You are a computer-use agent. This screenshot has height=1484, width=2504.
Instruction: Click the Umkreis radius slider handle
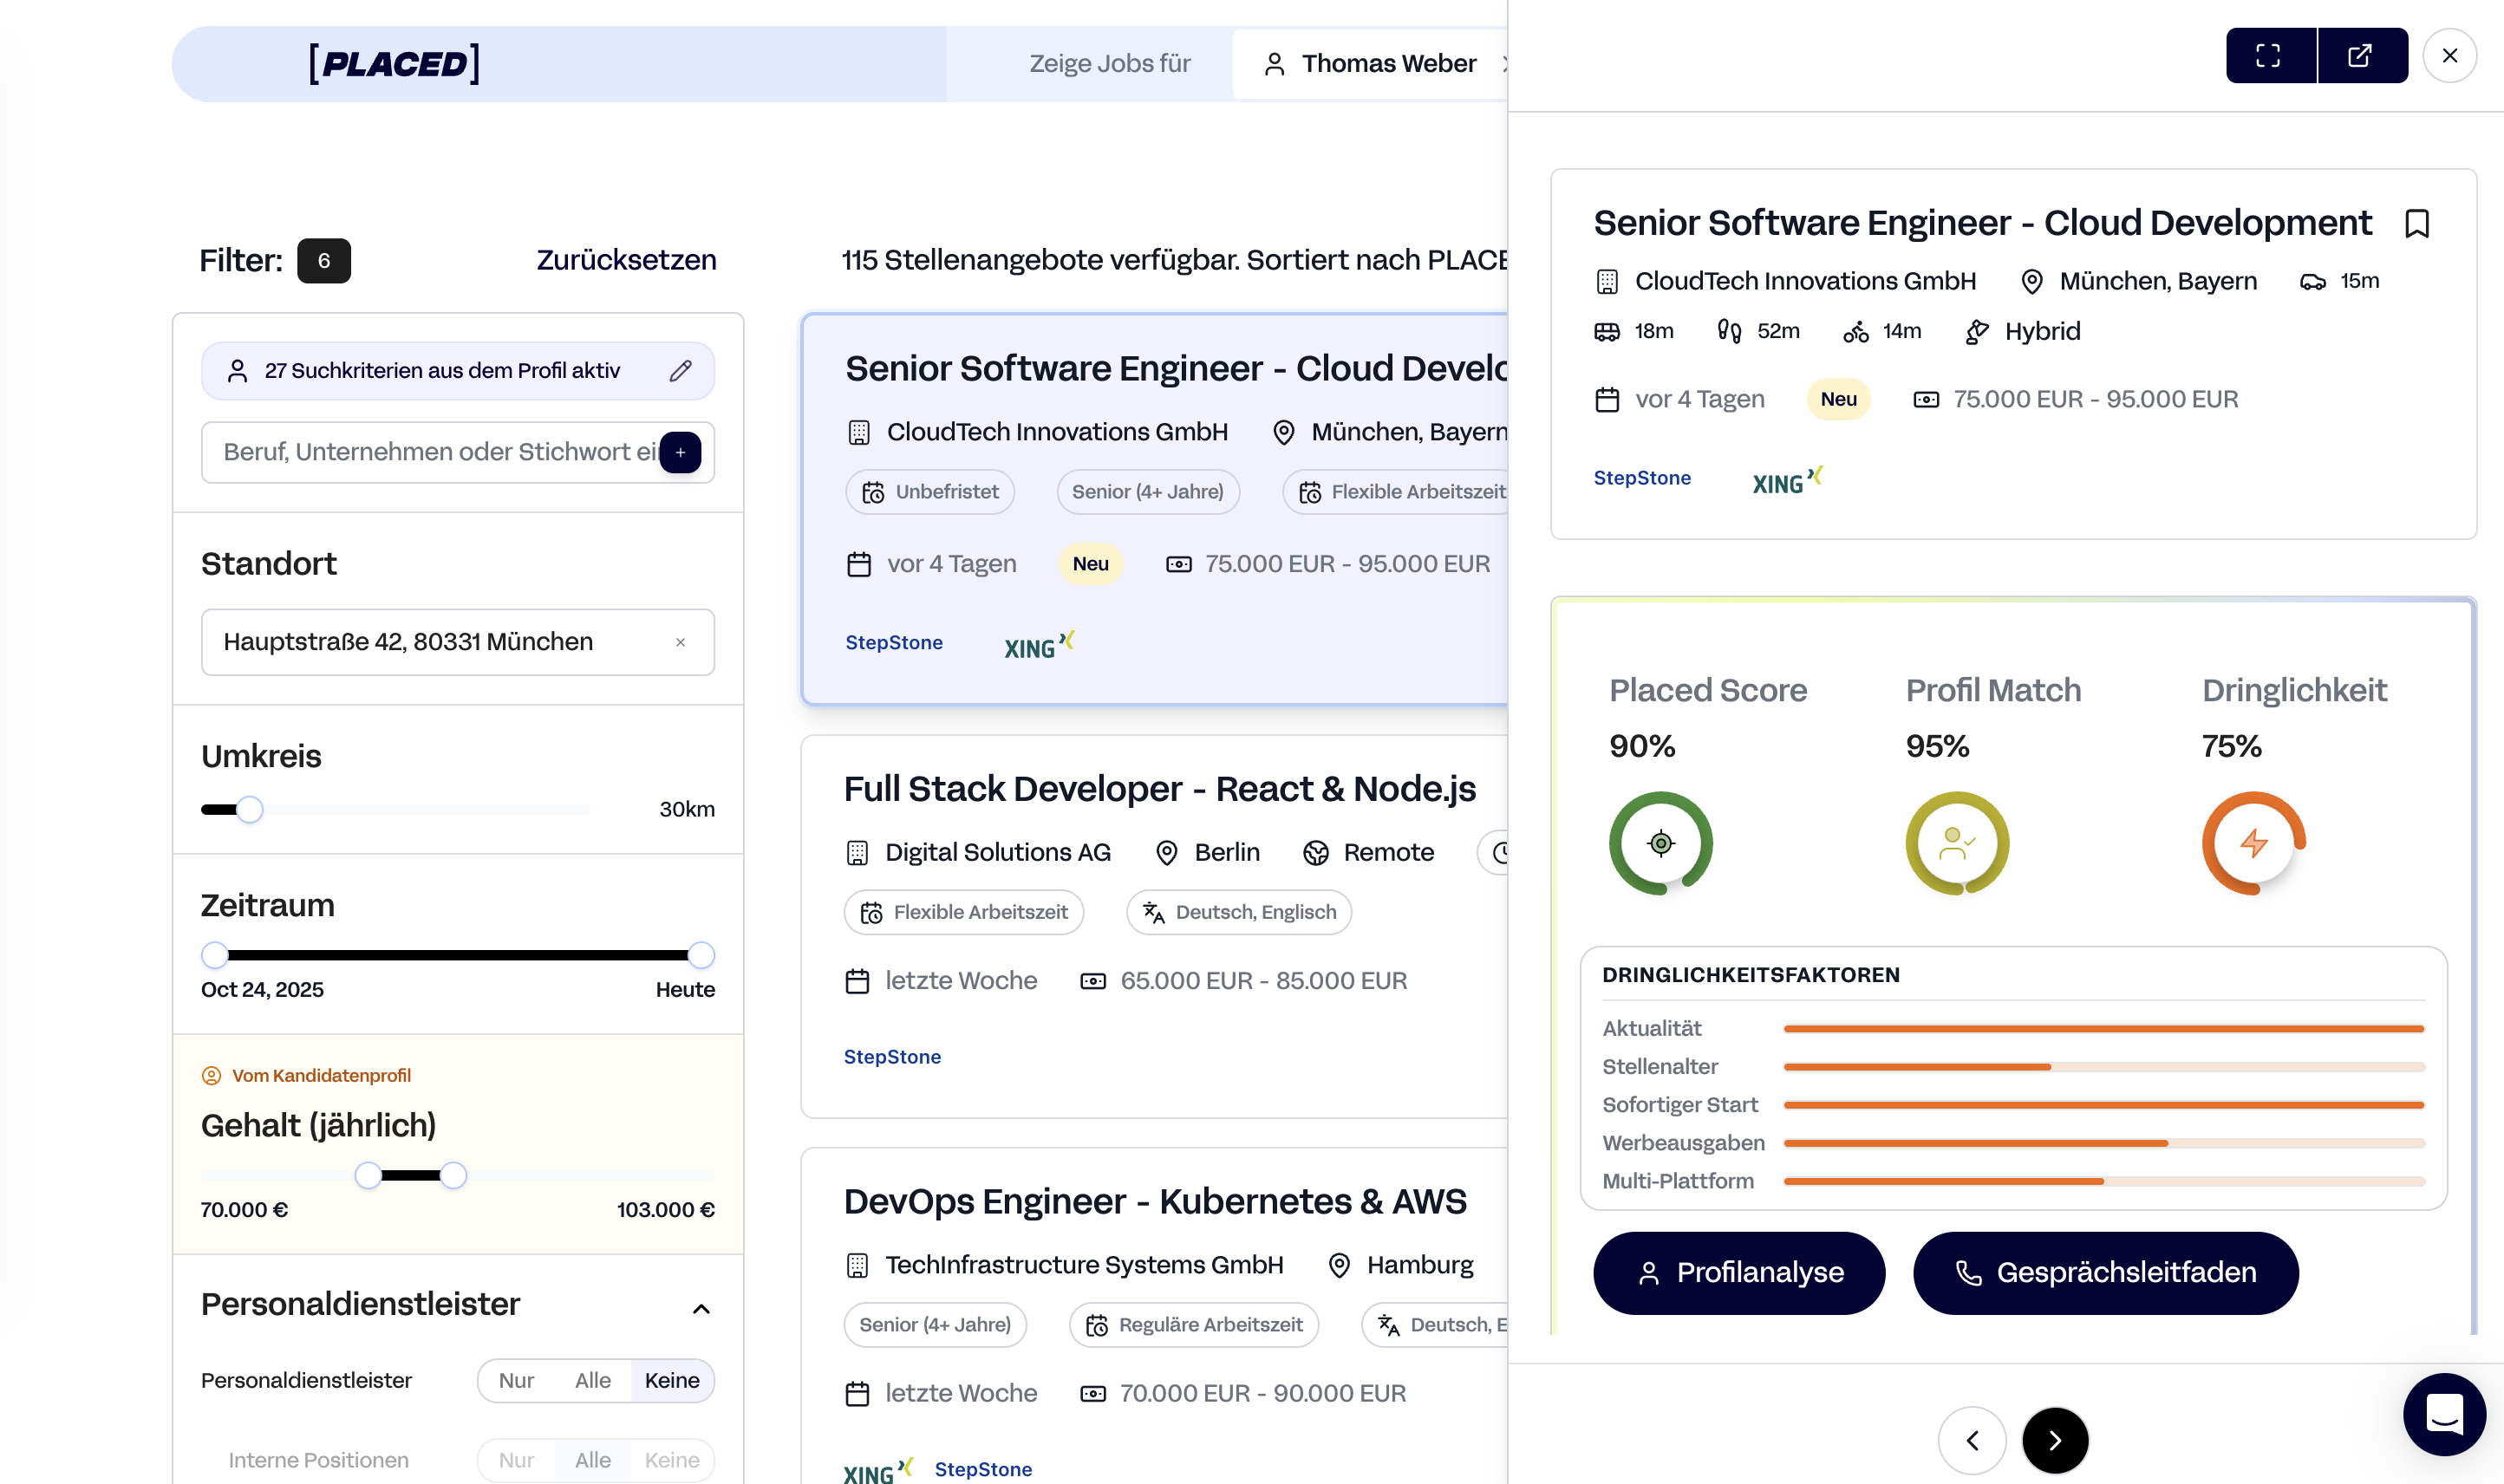coord(250,809)
